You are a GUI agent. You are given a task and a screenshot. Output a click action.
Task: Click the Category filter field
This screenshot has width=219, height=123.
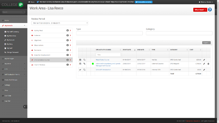tap(179, 33)
